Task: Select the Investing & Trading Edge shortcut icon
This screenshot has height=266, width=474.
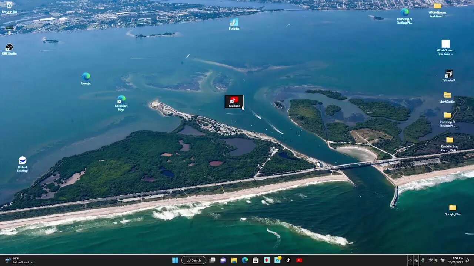Action: coord(404,16)
